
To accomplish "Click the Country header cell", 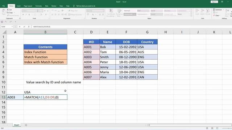I will [x=147, y=42].
